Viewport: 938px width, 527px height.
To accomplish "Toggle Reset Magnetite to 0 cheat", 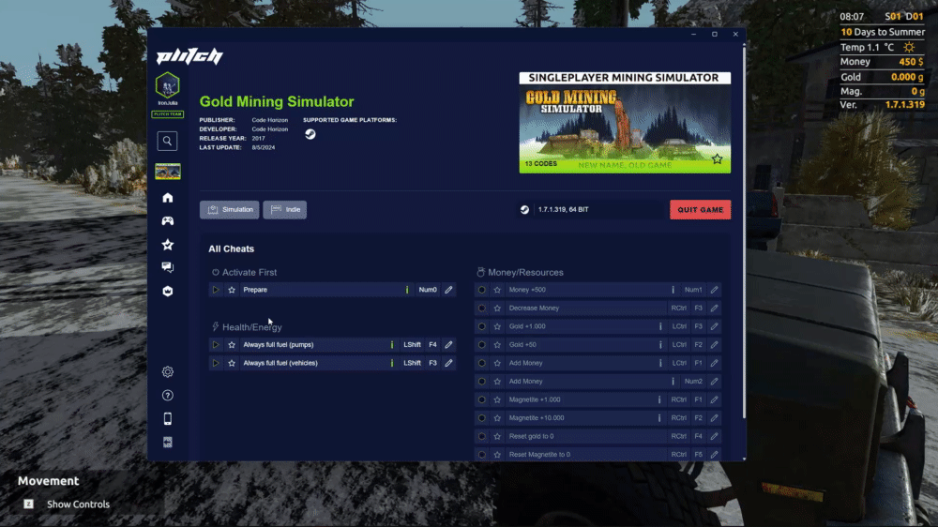I will (481, 455).
